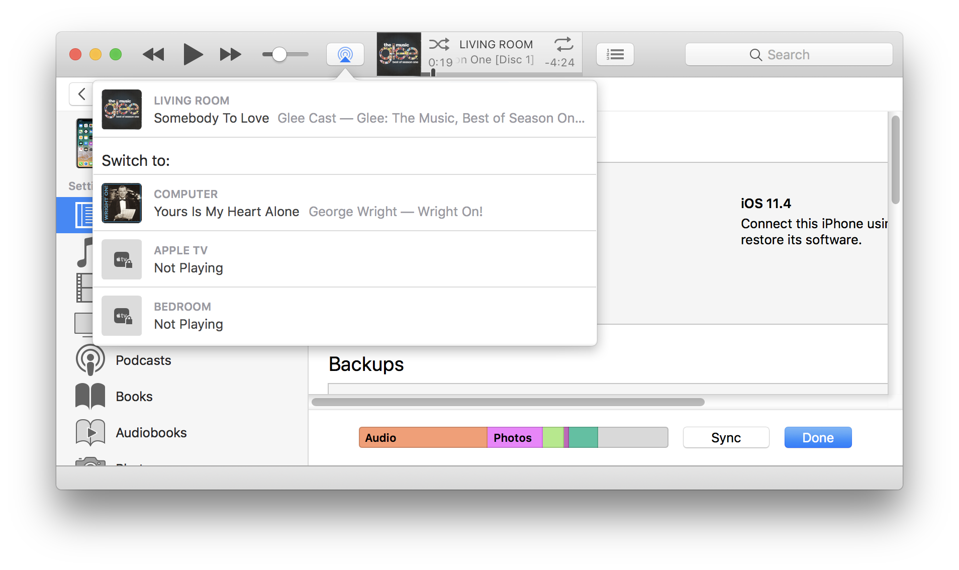959x570 pixels.
Task: Click the Music note sidebar icon
Action: [x=85, y=252]
